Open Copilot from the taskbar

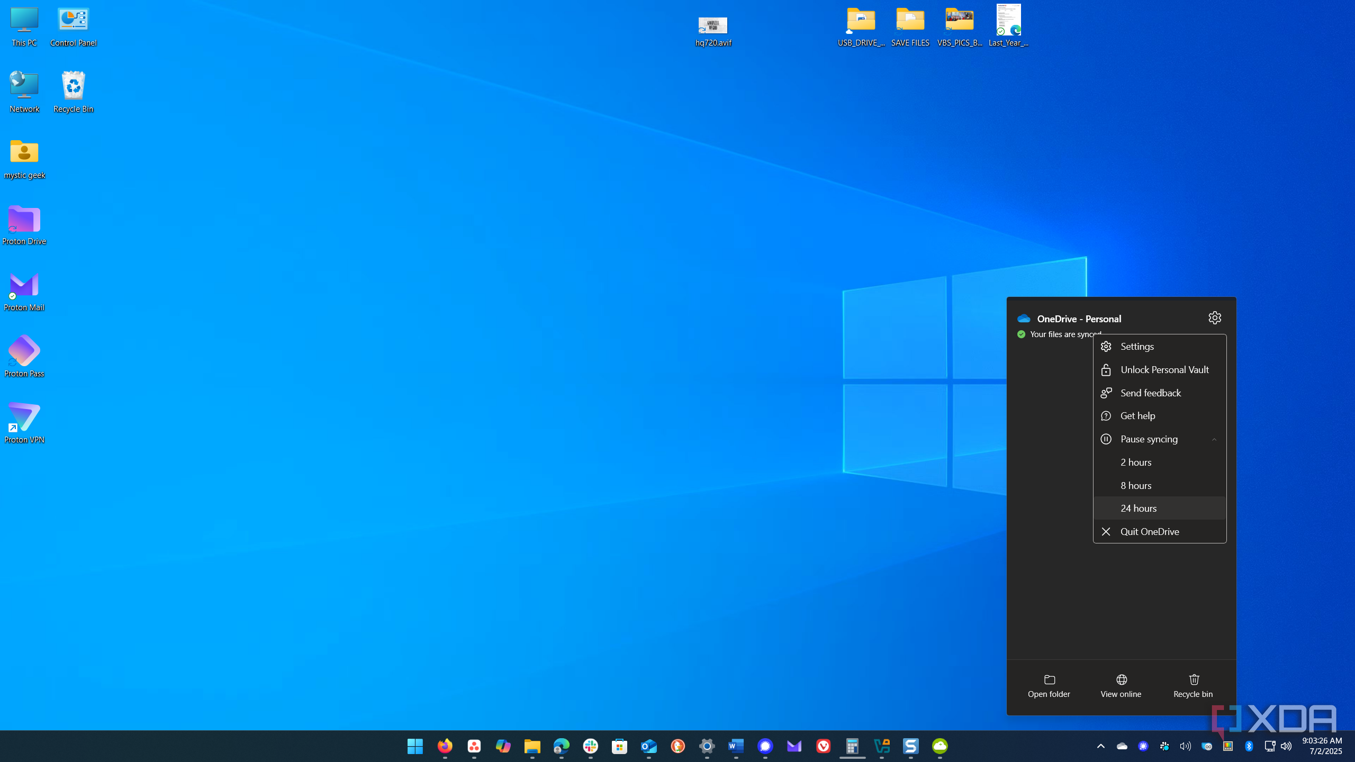pyautogui.click(x=503, y=746)
